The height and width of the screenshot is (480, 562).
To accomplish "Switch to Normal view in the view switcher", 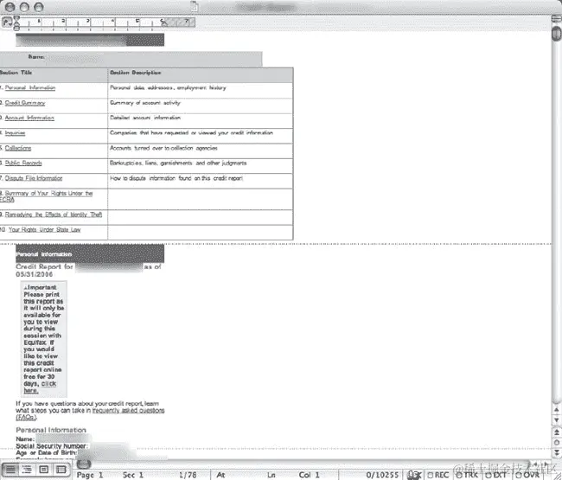I will point(10,470).
